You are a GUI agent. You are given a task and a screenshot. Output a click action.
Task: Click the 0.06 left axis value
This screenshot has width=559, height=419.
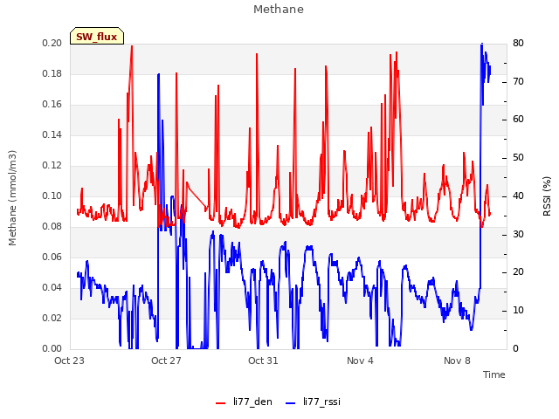pyautogui.click(x=52, y=258)
